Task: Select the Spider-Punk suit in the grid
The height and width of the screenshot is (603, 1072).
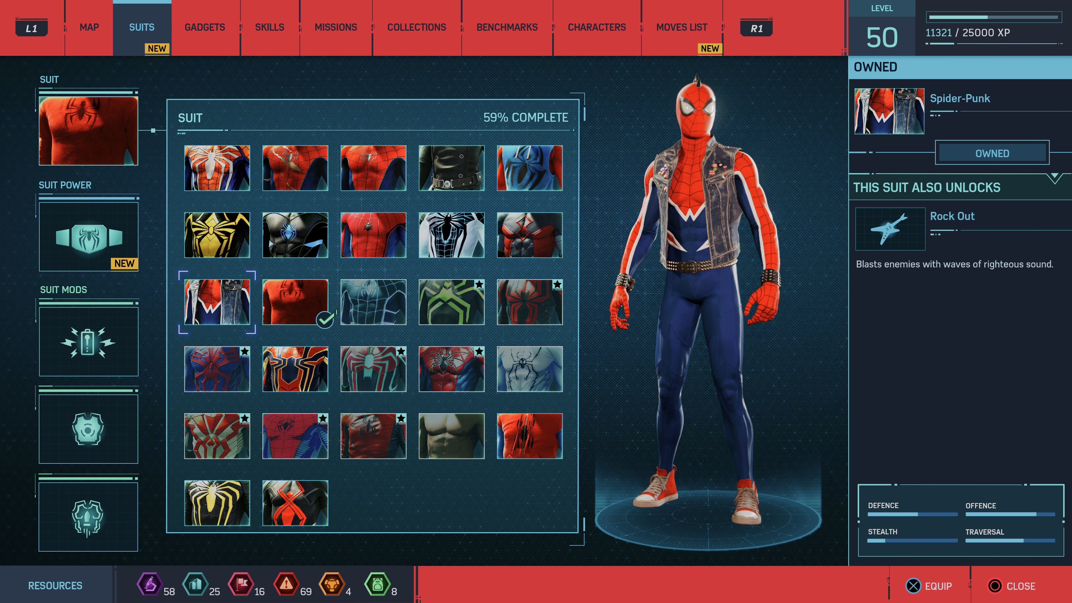Action: pos(217,302)
